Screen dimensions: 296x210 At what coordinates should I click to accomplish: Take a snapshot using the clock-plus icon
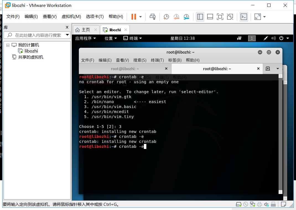166,17
